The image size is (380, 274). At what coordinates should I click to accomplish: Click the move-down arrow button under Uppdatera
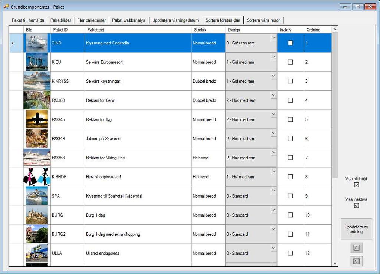(x=356, y=261)
